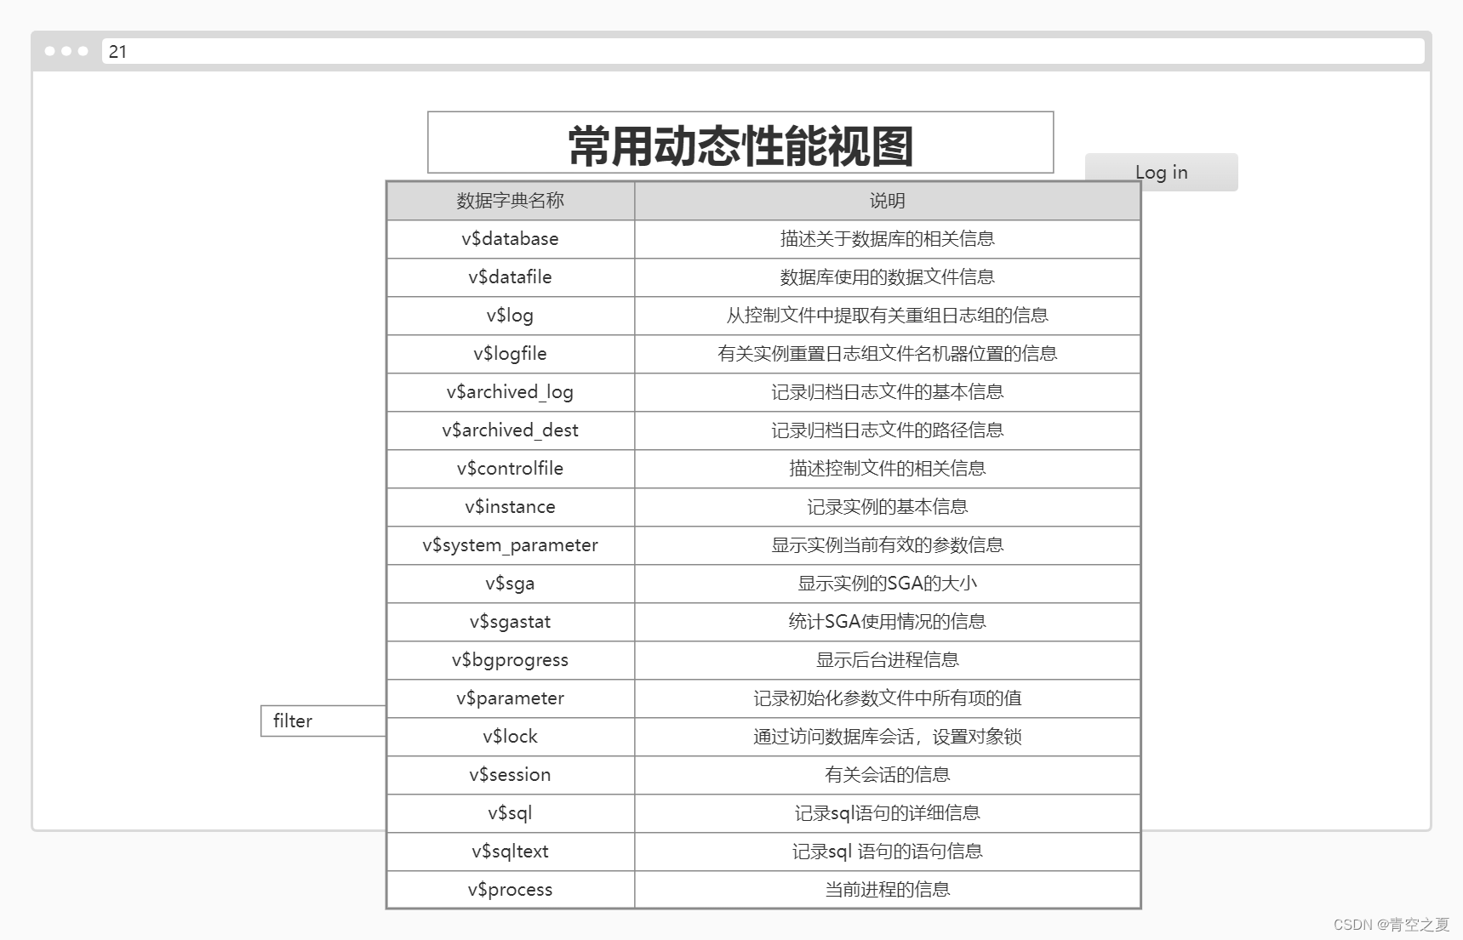
Task: Select the v$sqltext cell
Action: tap(511, 852)
